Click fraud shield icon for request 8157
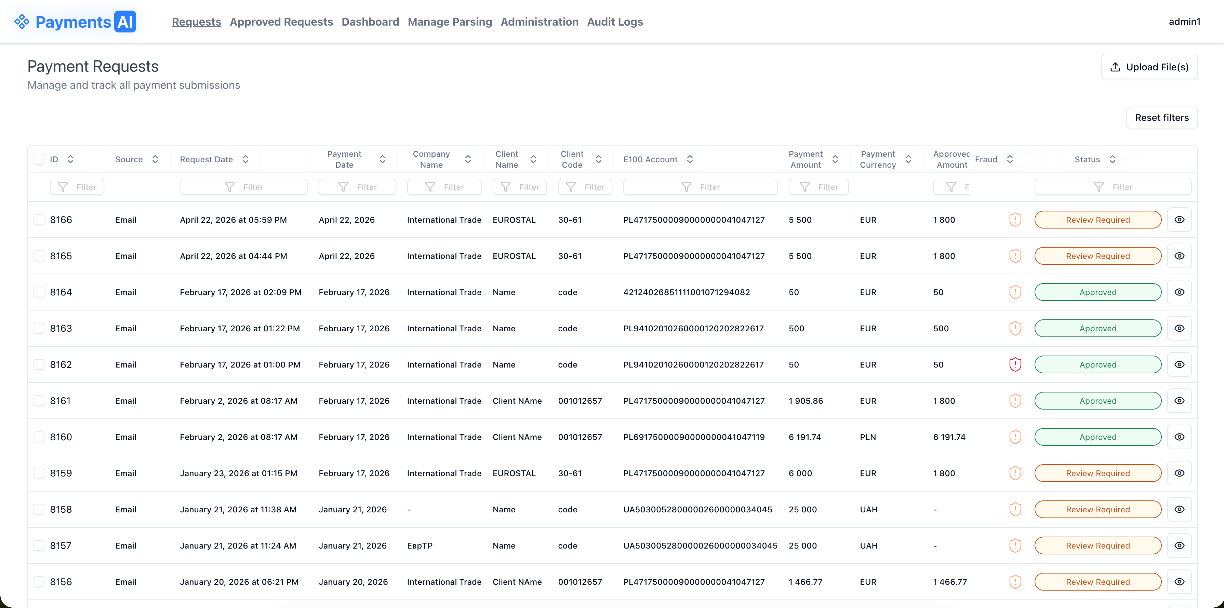This screenshot has width=1224, height=608. 1015,546
